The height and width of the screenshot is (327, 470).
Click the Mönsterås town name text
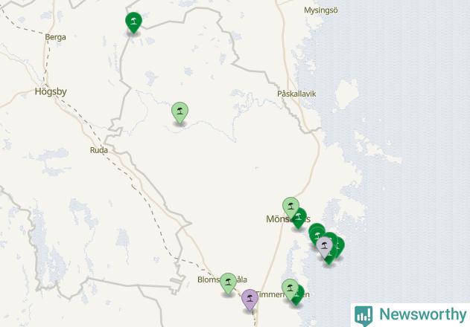(x=288, y=219)
